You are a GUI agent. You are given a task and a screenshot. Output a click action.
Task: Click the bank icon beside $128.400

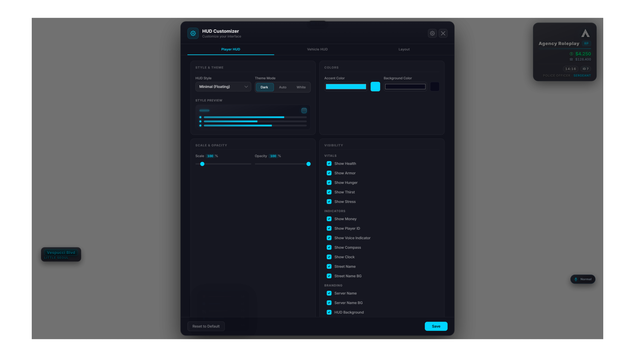pos(571,59)
